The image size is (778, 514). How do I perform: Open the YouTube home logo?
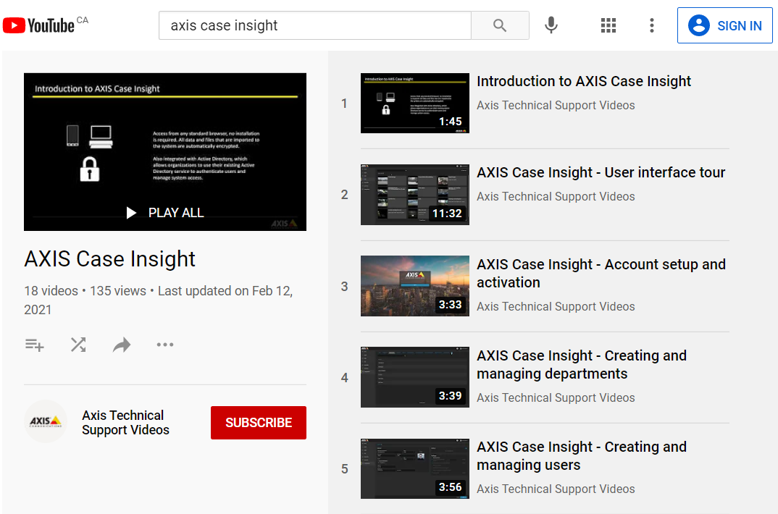tap(38, 25)
